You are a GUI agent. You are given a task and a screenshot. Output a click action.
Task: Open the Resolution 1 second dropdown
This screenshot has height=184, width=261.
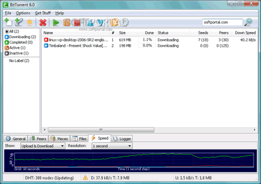[x=112, y=146]
